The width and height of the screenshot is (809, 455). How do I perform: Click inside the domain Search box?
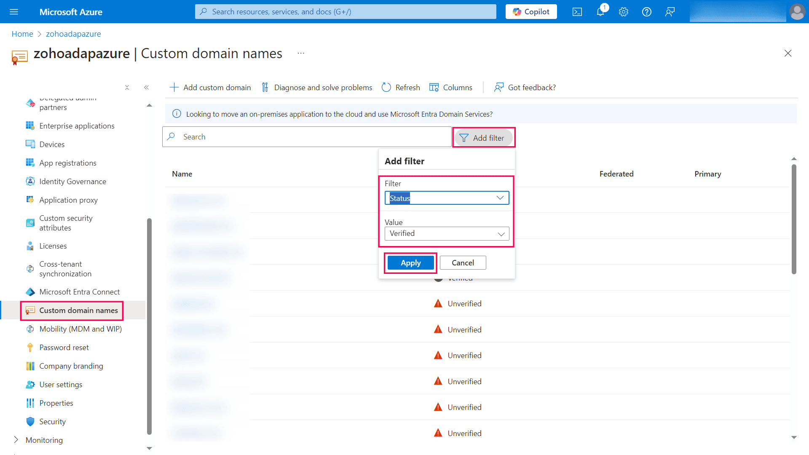tap(306, 136)
